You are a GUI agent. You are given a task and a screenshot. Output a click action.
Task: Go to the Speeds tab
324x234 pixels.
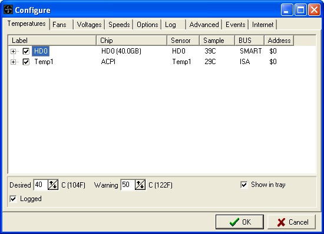click(x=119, y=25)
